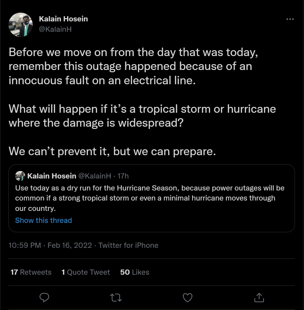This screenshot has height=310, width=304.
Task: Click the reply speech bubble icon
Action: 44,297
